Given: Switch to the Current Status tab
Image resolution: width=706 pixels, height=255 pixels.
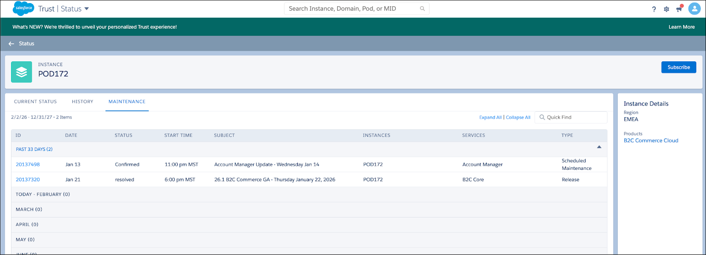Looking at the screenshot, I should pyautogui.click(x=35, y=101).
